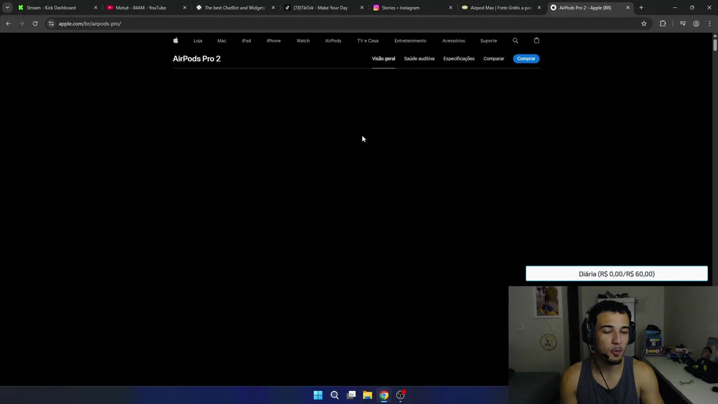Click the browser forward arrow
This screenshot has width=718, height=404.
[x=21, y=24]
